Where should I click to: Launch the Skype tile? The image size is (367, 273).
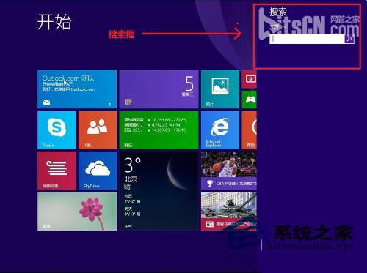[x=57, y=130]
